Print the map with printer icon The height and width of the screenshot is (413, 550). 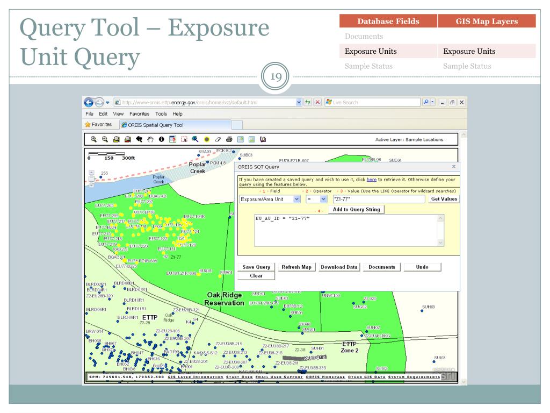click(x=229, y=139)
